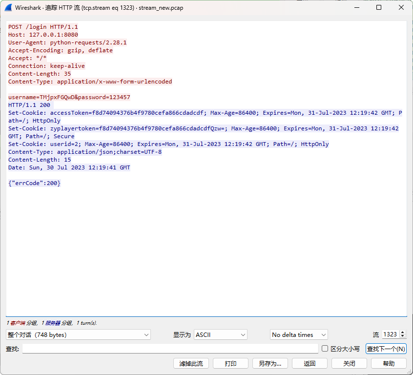The width and height of the screenshot is (413, 375).
Task: Click the packet summary status text
Action: [x=52, y=323]
